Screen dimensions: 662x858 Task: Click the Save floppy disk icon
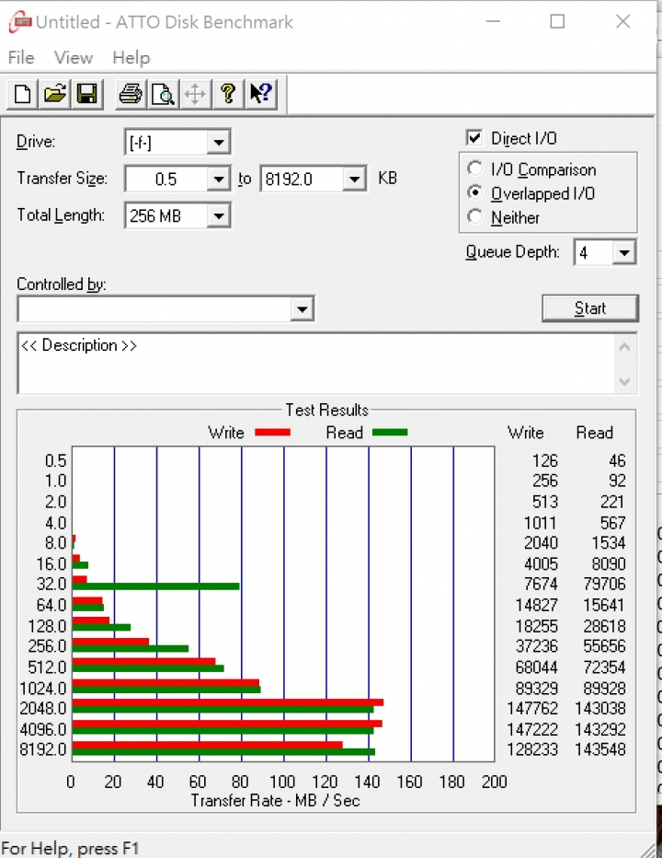tap(87, 94)
